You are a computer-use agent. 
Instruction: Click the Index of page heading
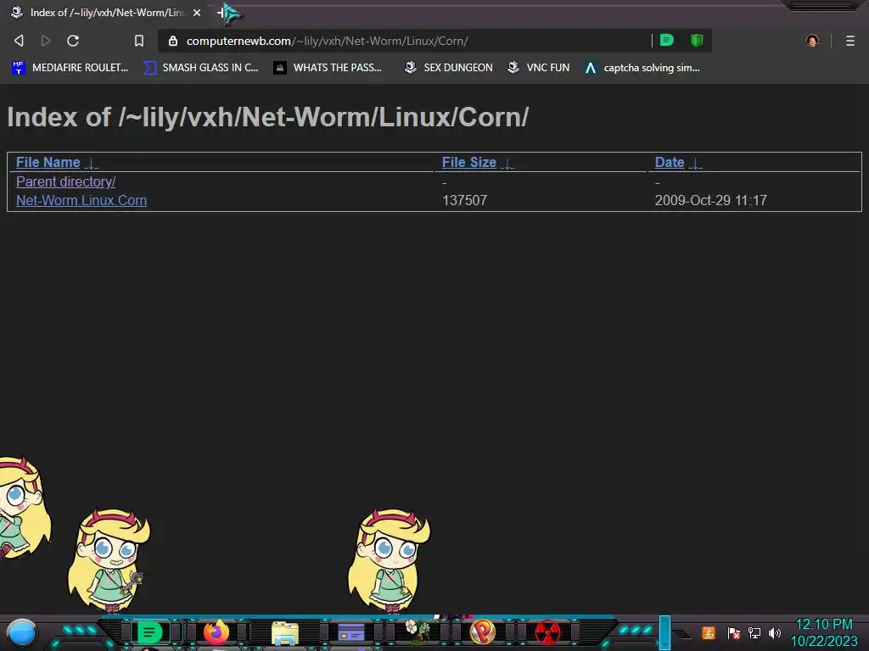click(267, 117)
